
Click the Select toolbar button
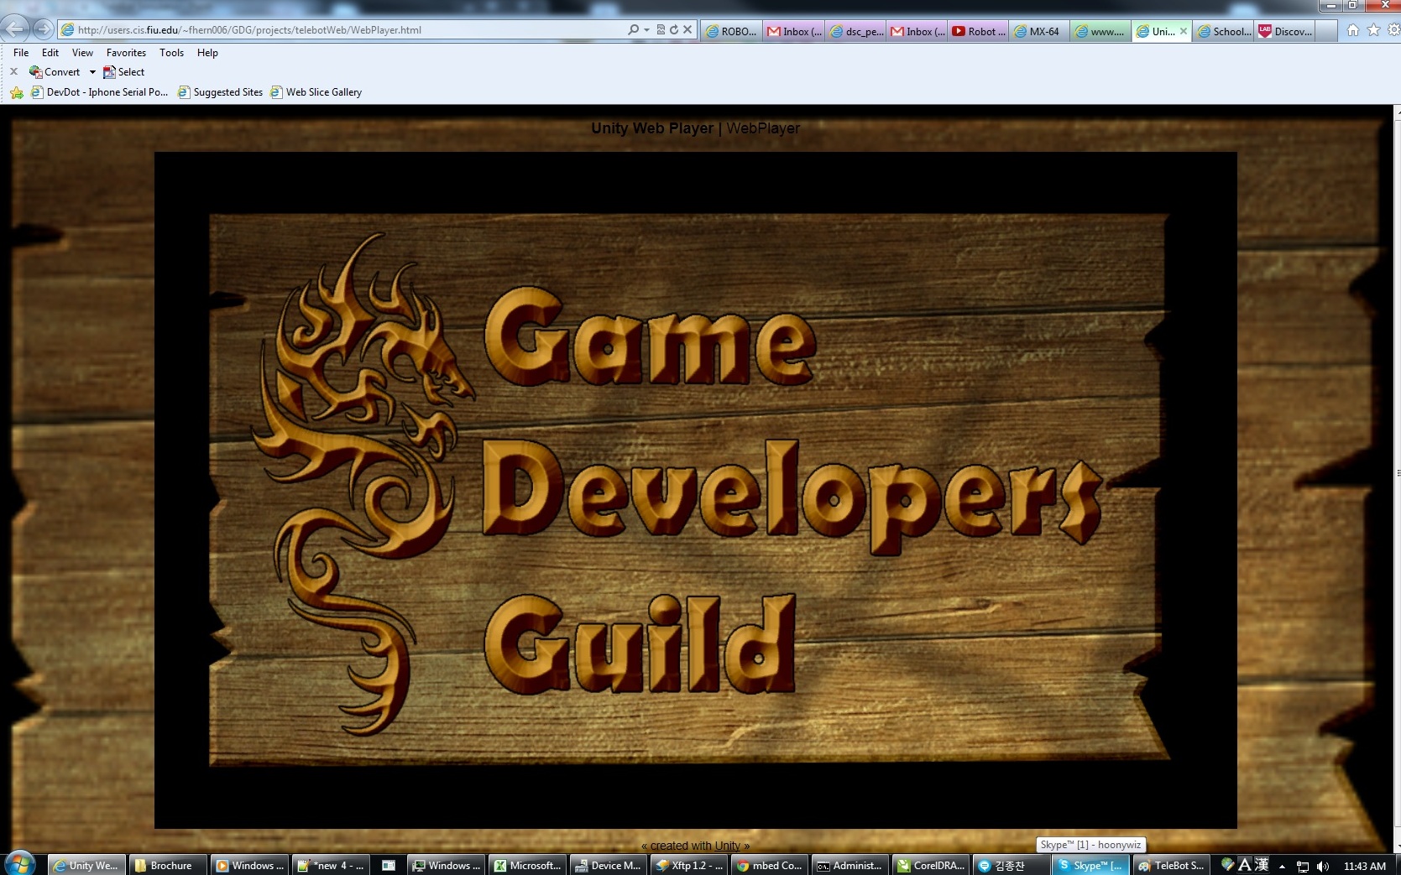124,72
